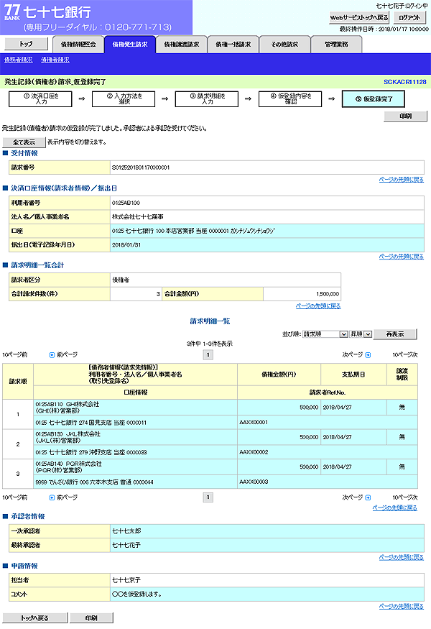Viewport: 431px width, 629px height.
Task: Click account でんさい銀行 006 六本木支店
Action: pyautogui.click(x=94, y=482)
